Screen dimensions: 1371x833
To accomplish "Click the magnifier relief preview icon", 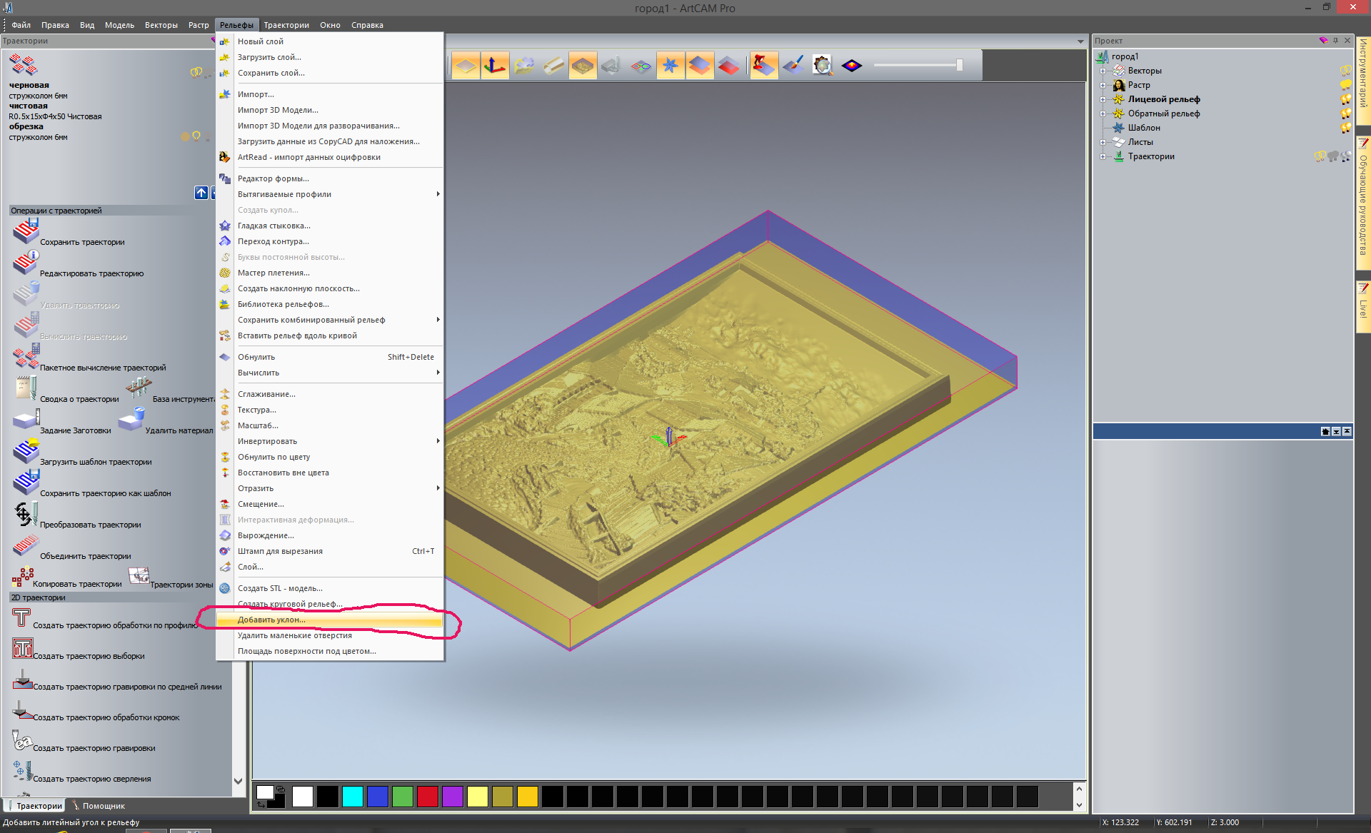I will coord(823,66).
